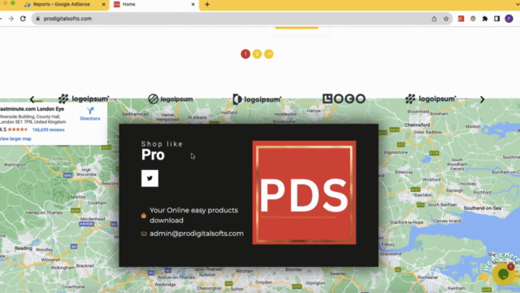Click the logo carousel previous arrow

pos(32,99)
